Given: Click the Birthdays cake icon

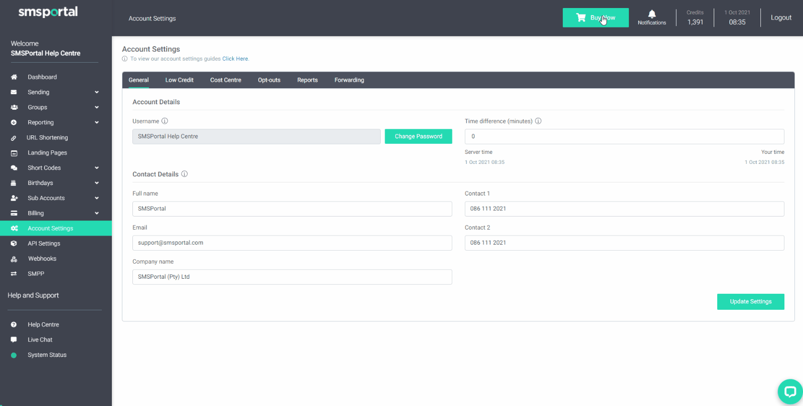Looking at the screenshot, I should (14, 183).
